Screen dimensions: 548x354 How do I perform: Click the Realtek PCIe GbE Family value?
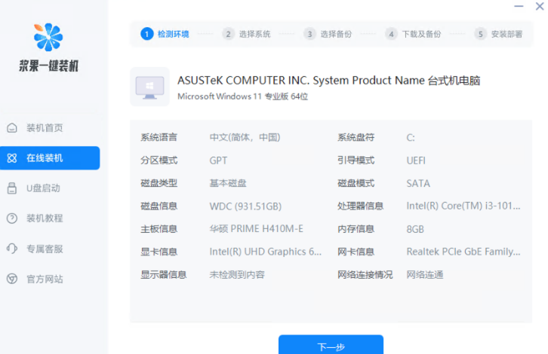coord(463,252)
